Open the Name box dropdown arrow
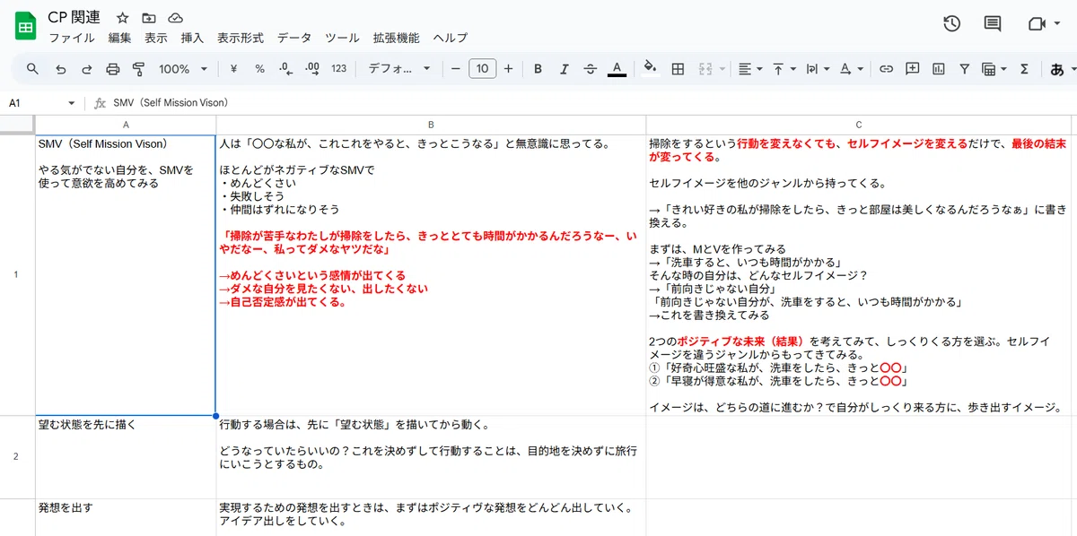Screen dimensions: 1077x536 [x=72, y=103]
